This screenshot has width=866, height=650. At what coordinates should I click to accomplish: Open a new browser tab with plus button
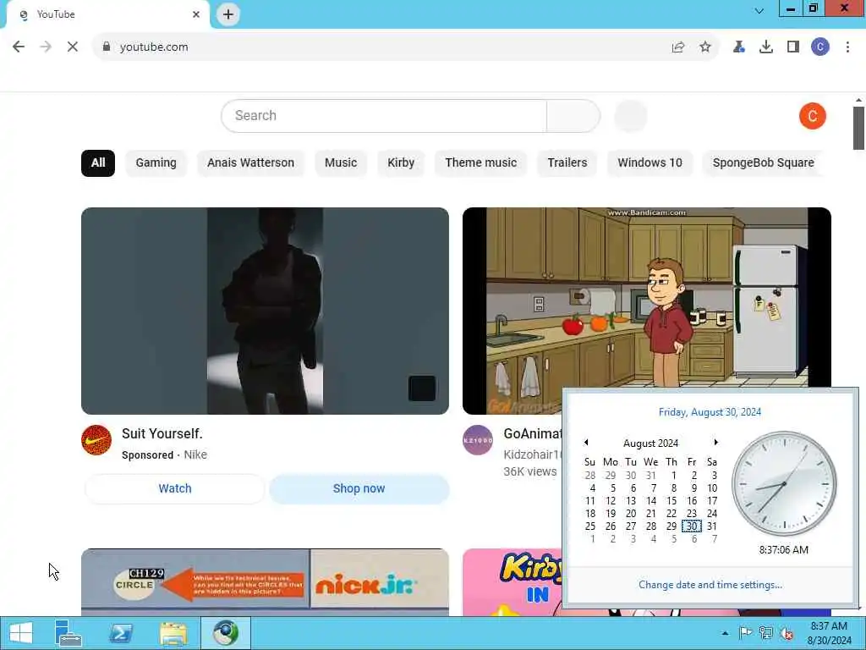pos(228,14)
